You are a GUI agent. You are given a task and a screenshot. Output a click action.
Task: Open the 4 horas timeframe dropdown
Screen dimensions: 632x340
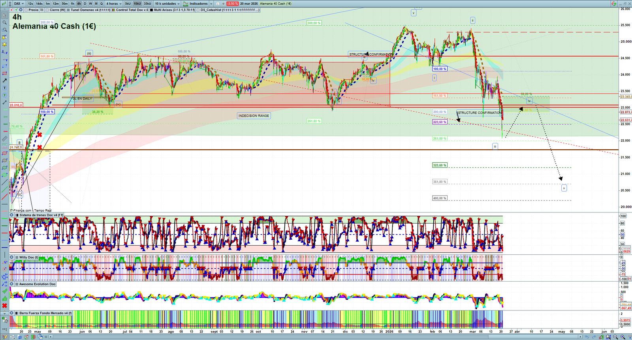point(114,4)
